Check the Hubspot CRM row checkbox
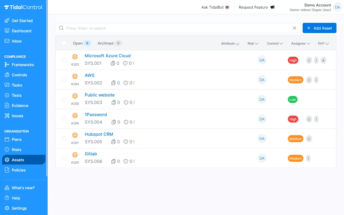344x215 pixels. (x=64, y=138)
